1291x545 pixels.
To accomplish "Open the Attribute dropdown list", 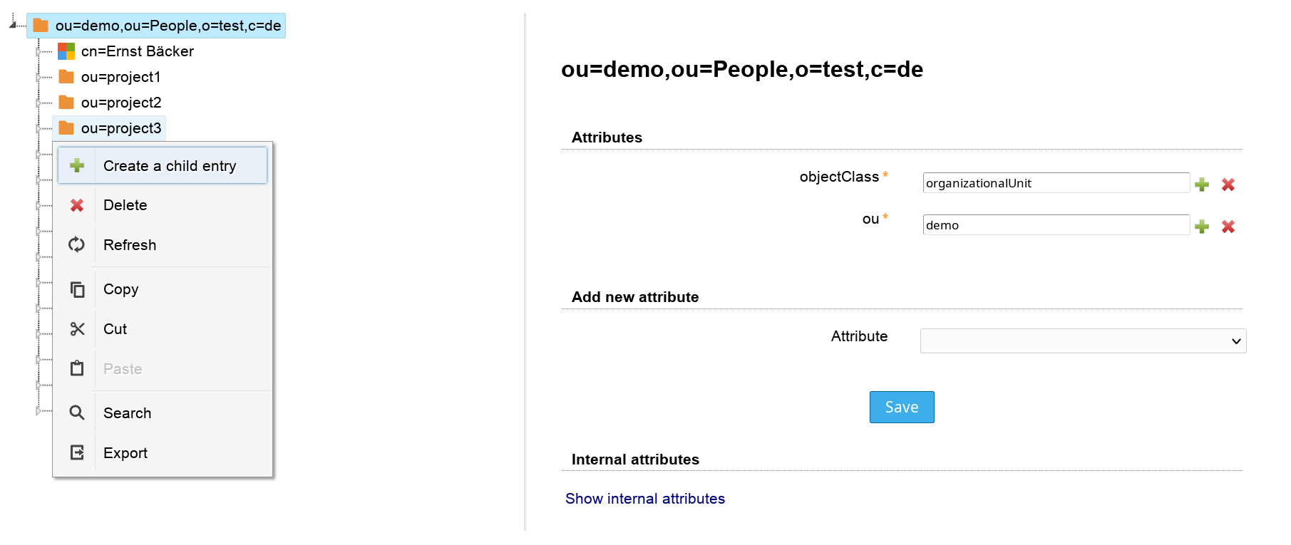I will (1083, 341).
